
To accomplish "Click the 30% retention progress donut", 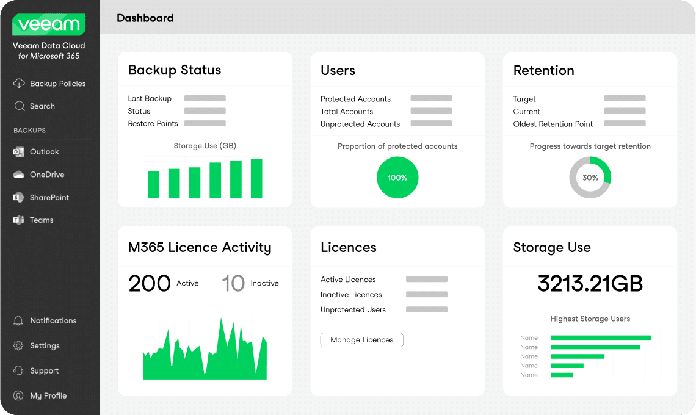I will [590, 178].
